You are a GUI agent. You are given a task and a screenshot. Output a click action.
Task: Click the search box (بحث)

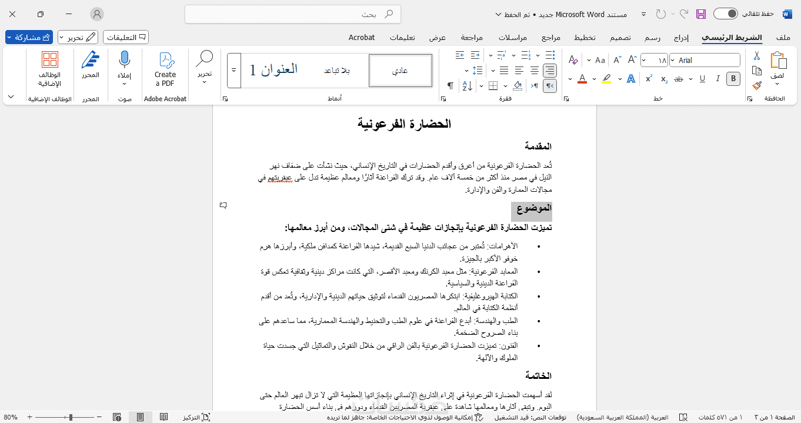pyautogui.click(x=293, y=14)
